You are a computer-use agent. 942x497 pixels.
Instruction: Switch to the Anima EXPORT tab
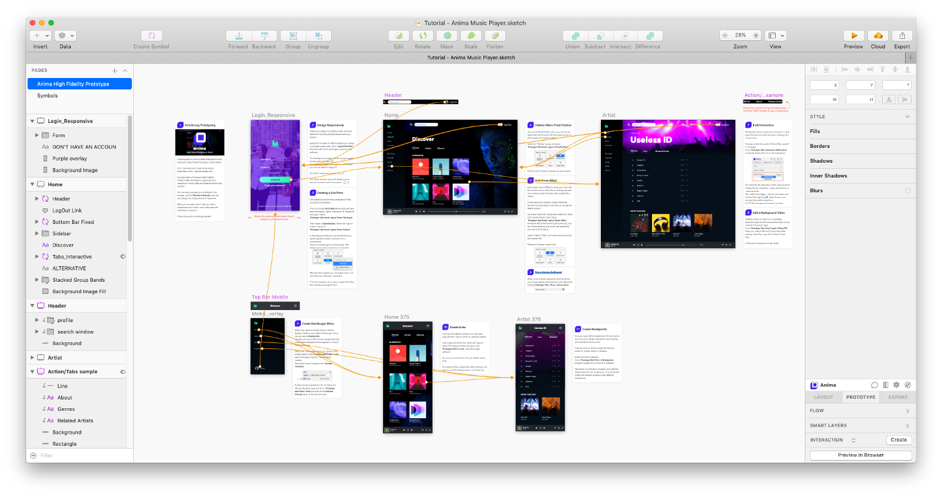pos(898,397)
